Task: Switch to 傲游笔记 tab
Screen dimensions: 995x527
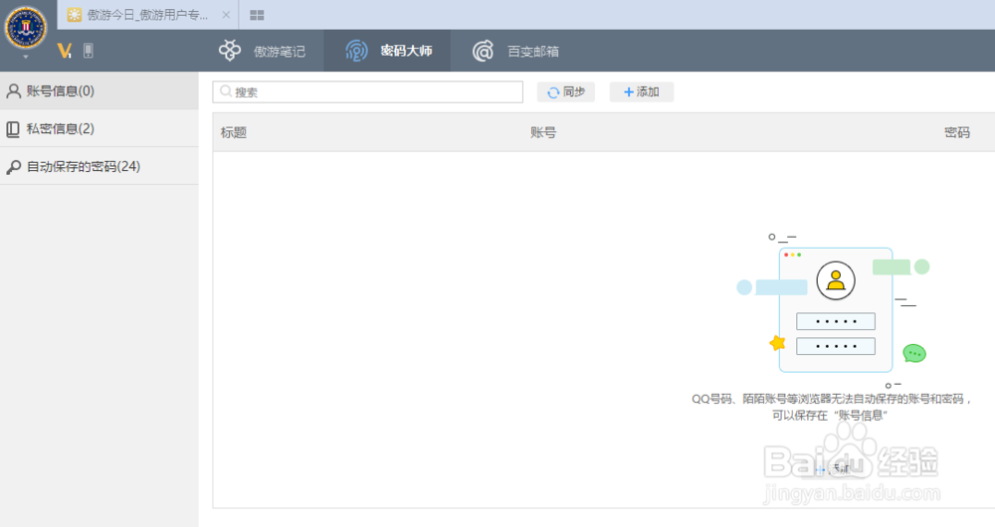Action: [x=262, y=51]
